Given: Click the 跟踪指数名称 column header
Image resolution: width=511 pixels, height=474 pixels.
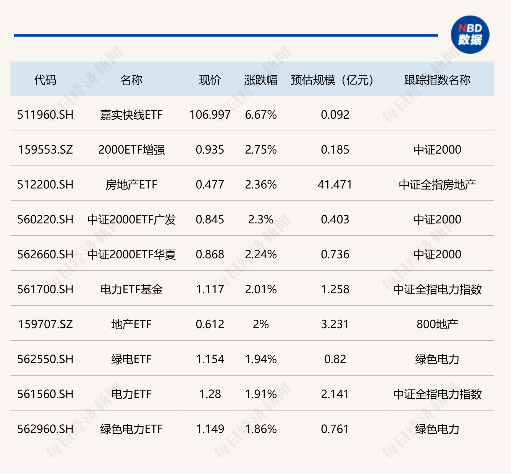Looking at the screenshot, I should pyautogui.click(x=437, y=80).
